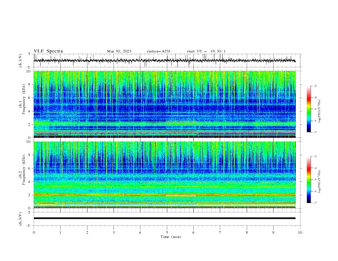The image size is (338, 261).
Task: Click the "ch.1(V)" waveform axis label
Action: click(x=20, y=61)
